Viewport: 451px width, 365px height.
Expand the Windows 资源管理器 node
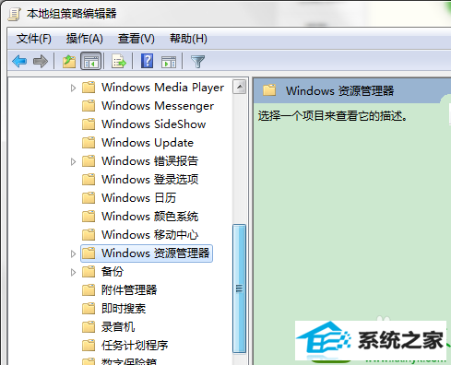tap(73, 253)
